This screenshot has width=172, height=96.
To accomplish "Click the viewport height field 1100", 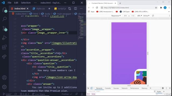I will [132, 16].
